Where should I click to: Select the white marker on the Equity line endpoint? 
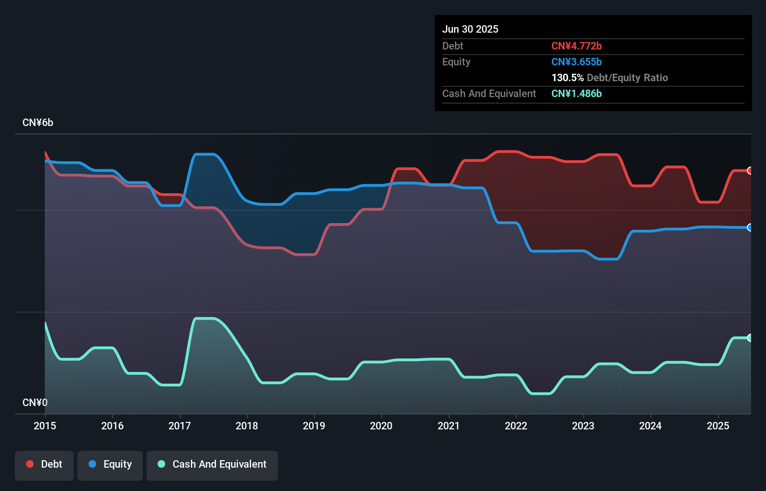pyautogui.click(x=749, y=228)
